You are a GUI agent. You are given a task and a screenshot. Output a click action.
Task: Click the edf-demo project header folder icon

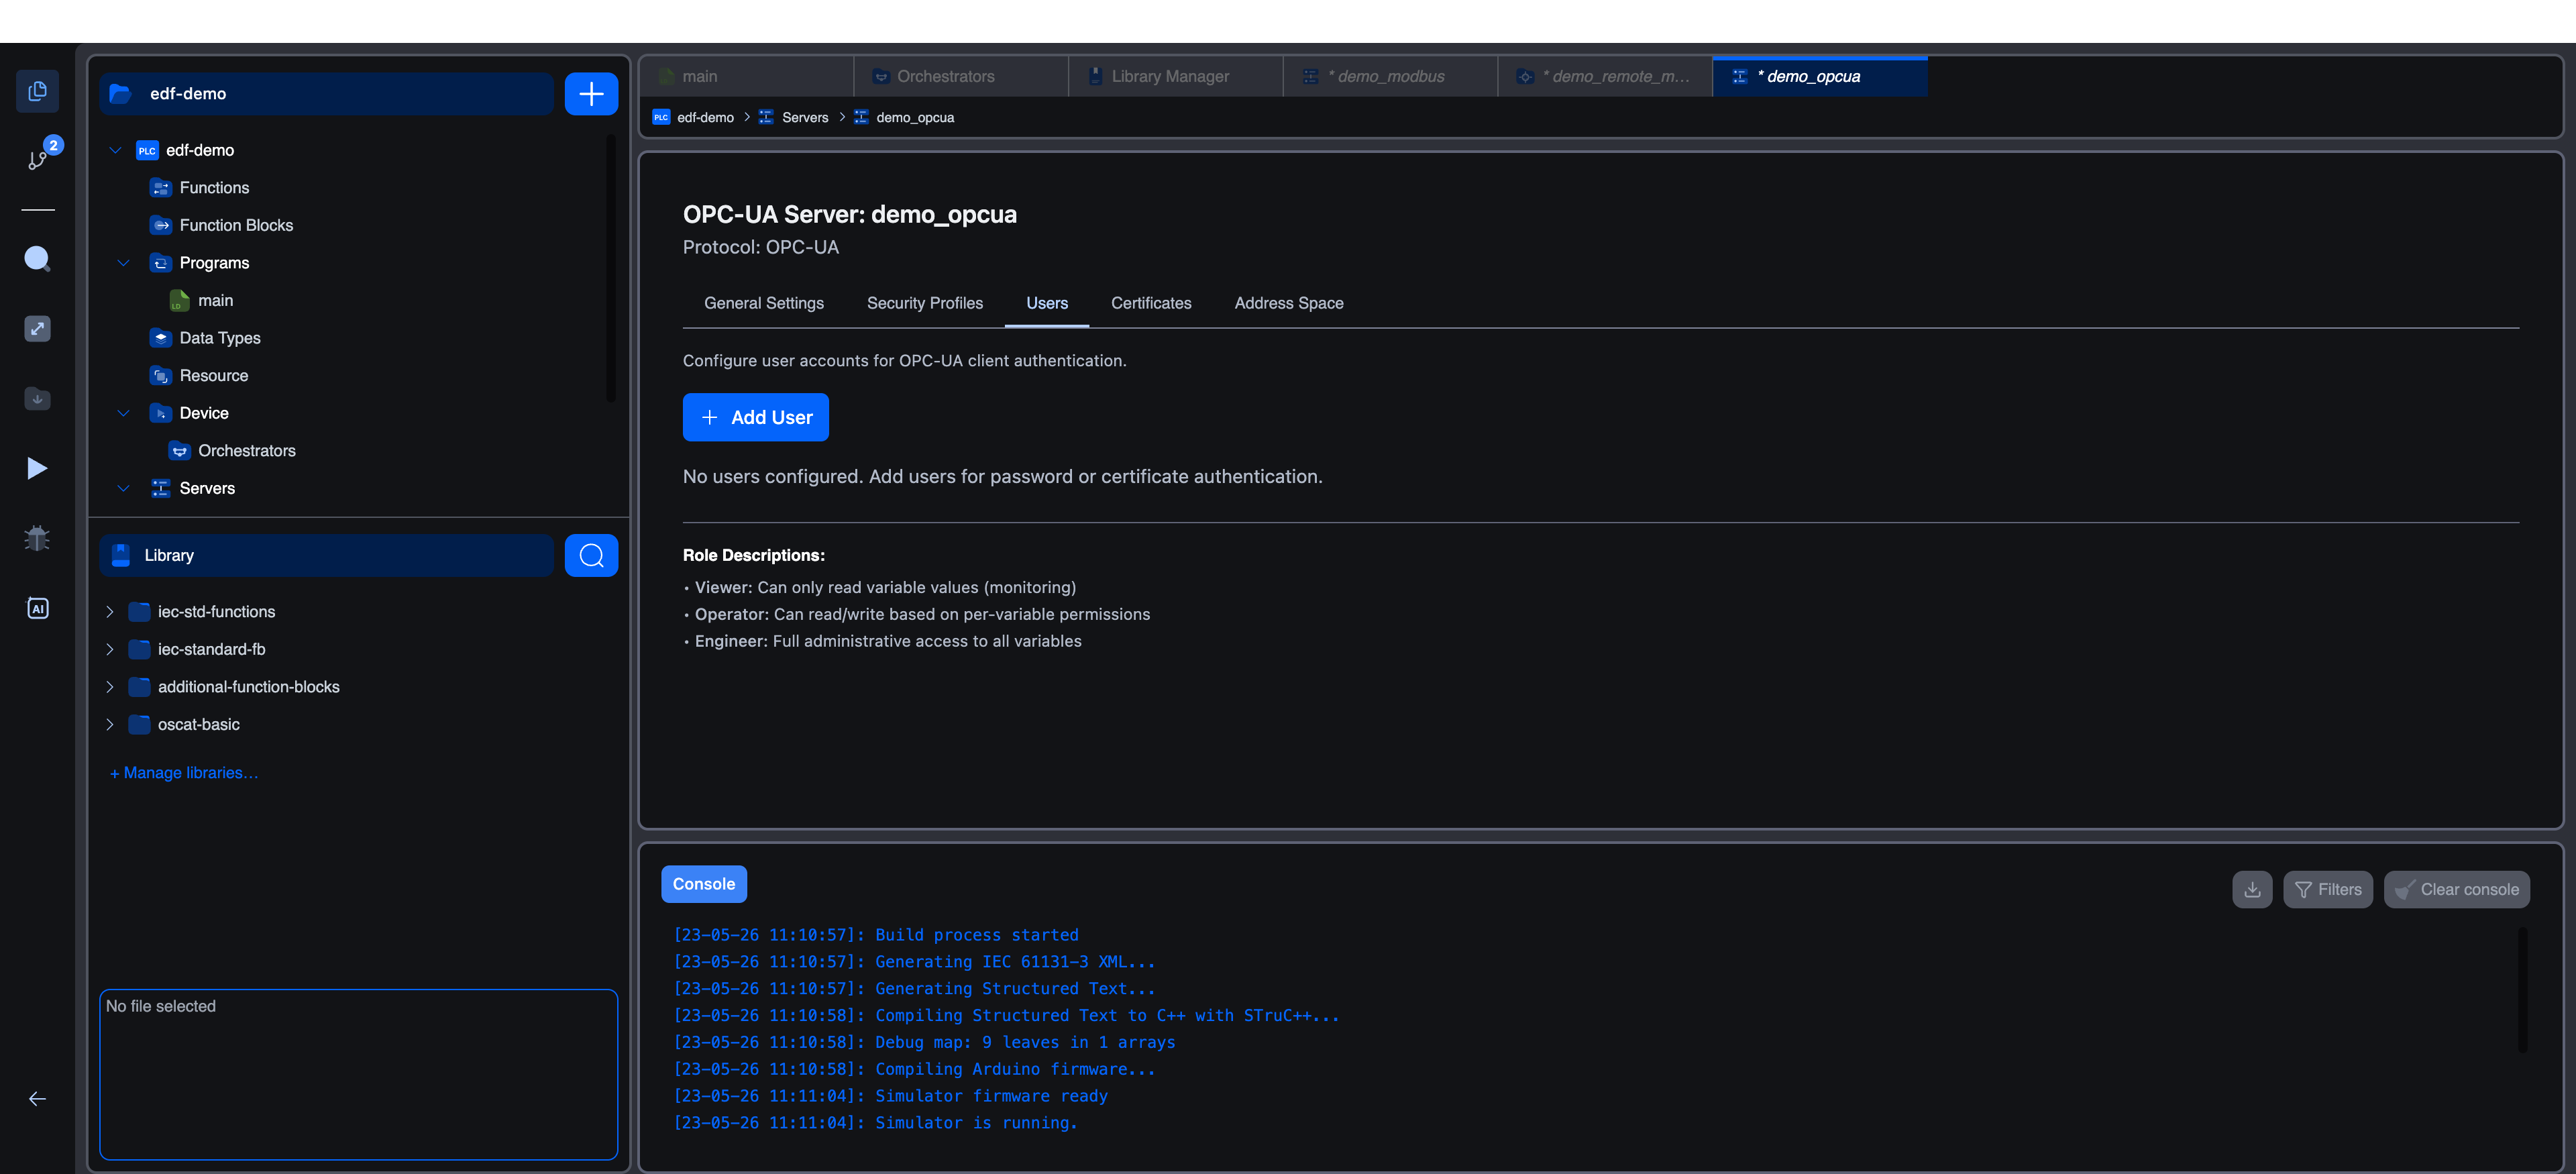120,94
